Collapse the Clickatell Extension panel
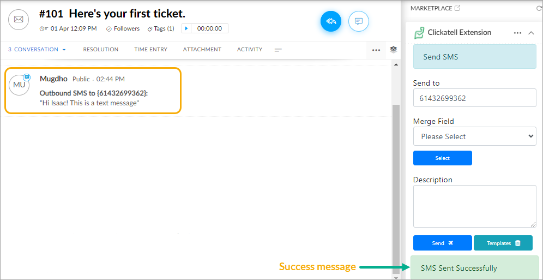 [531, 33]
